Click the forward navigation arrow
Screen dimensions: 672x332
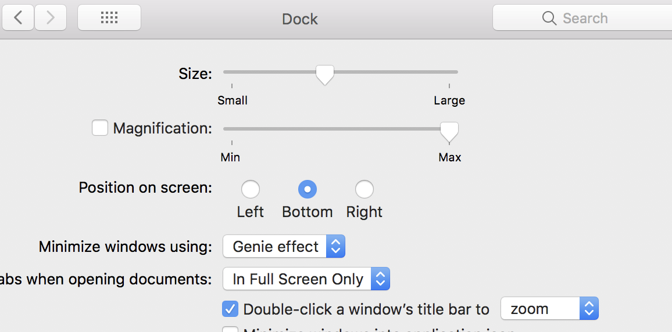pyautogui.click(x=51, y=18)
